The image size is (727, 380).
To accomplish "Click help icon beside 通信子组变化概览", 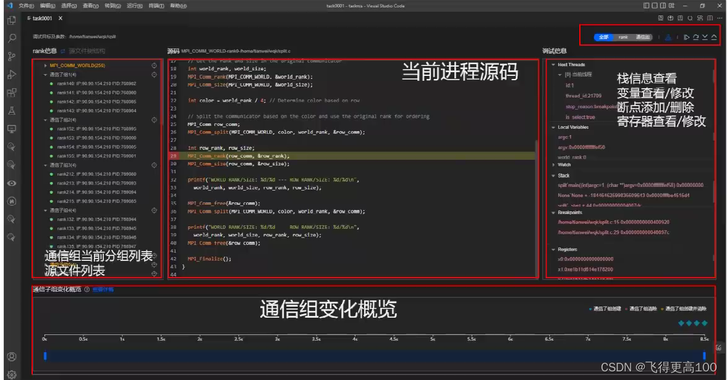I will pos(87,290).
